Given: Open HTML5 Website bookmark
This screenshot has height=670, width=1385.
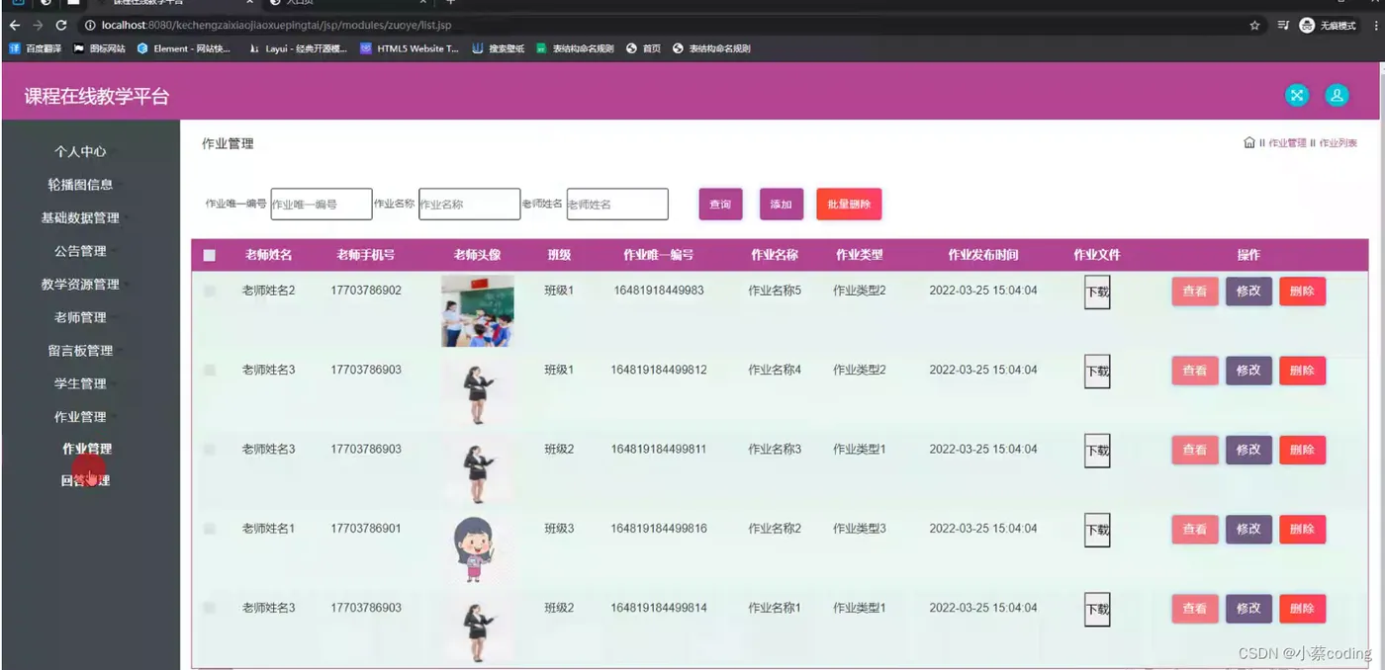Looking at the screenshot, I should 410,47.
